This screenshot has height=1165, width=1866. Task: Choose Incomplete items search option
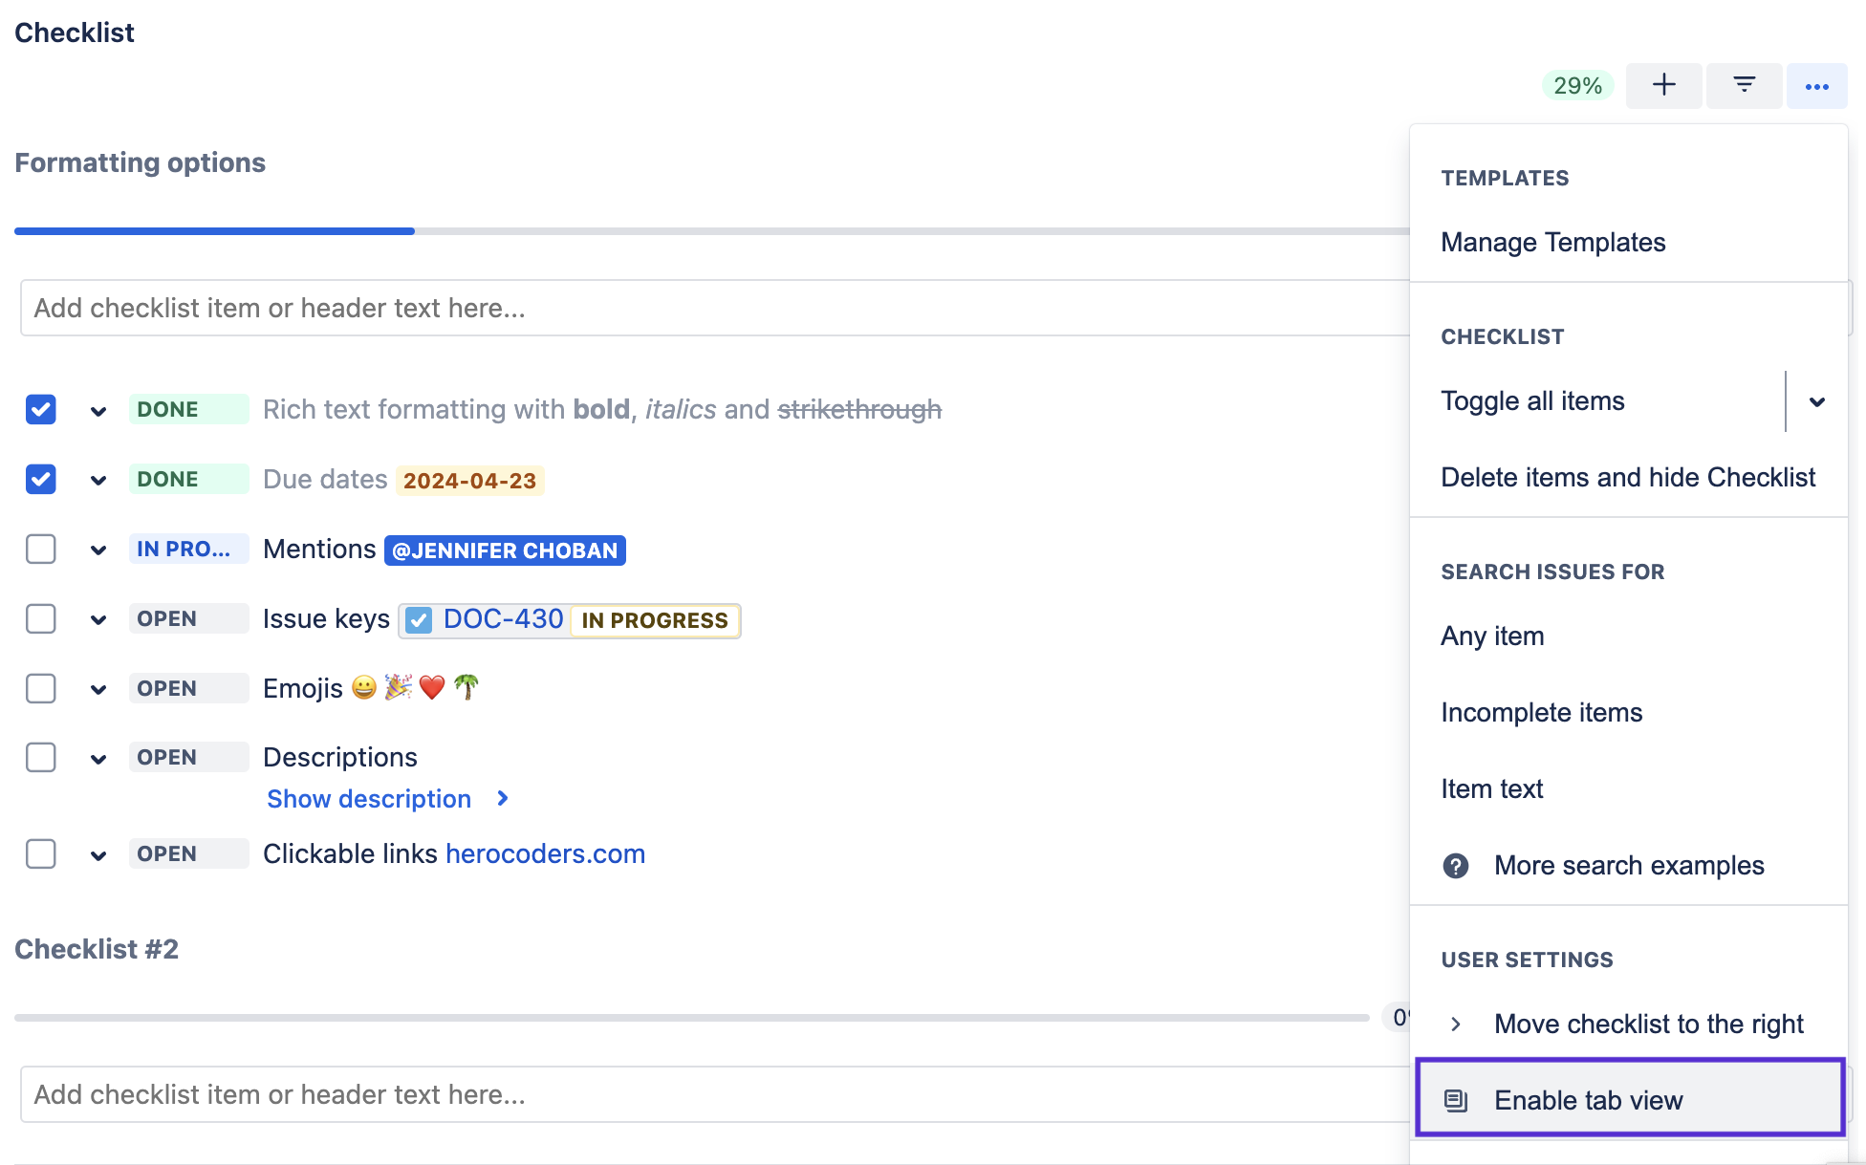point(1541,713)
